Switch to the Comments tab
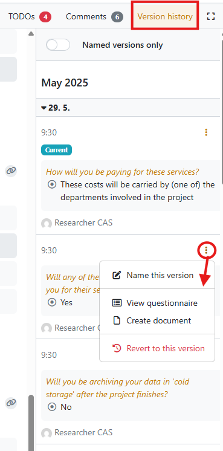 pyautogui.click(x=94, y=17)
